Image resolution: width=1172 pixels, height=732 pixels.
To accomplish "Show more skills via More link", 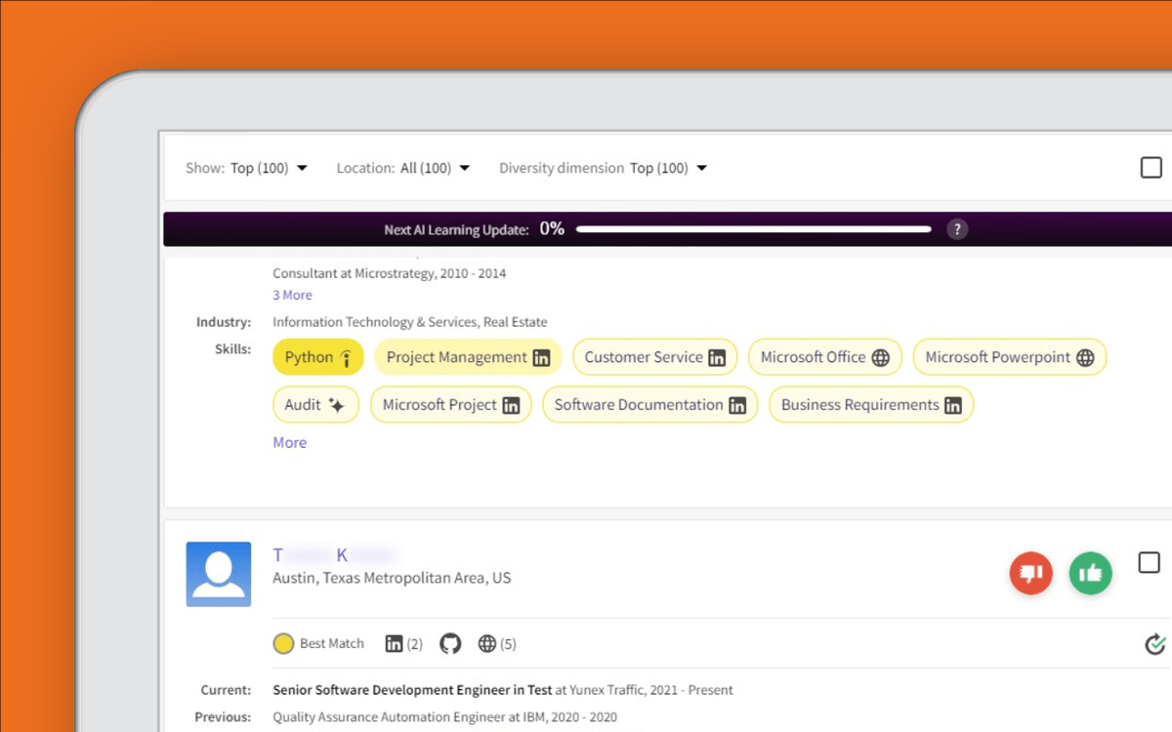I will click(290, 442).
